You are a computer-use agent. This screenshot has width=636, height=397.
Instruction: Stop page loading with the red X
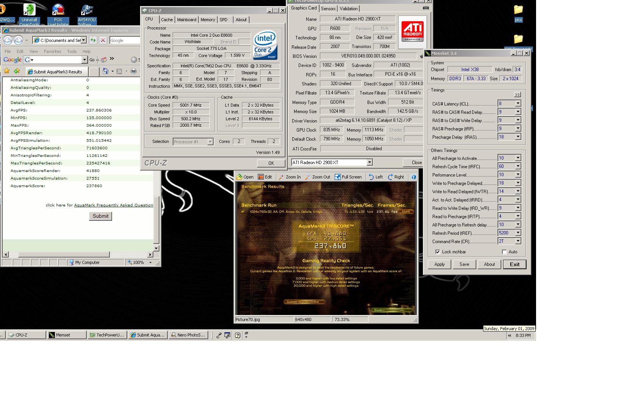click(x=103, y=40)
